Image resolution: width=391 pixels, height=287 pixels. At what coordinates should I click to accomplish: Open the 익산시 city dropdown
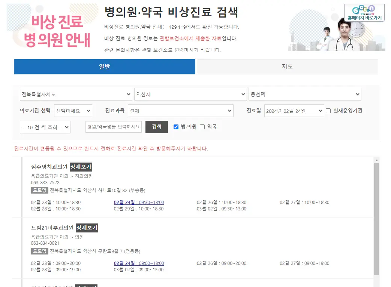click(190, 94)
